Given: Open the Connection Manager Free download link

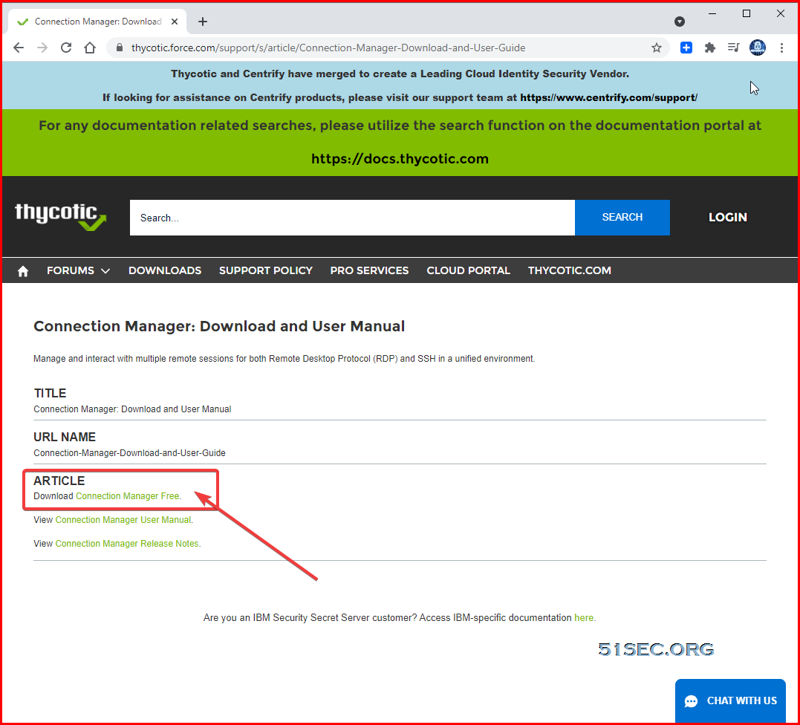Looking at the screenshot, I should (128, 496).
